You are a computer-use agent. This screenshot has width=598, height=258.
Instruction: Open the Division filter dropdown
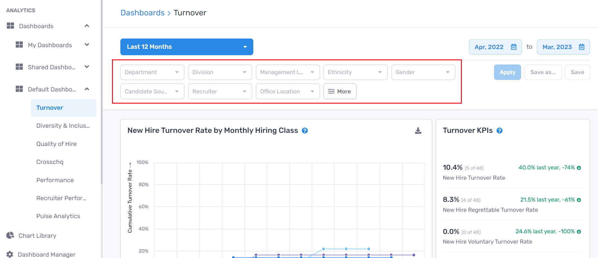coord(220,72)
